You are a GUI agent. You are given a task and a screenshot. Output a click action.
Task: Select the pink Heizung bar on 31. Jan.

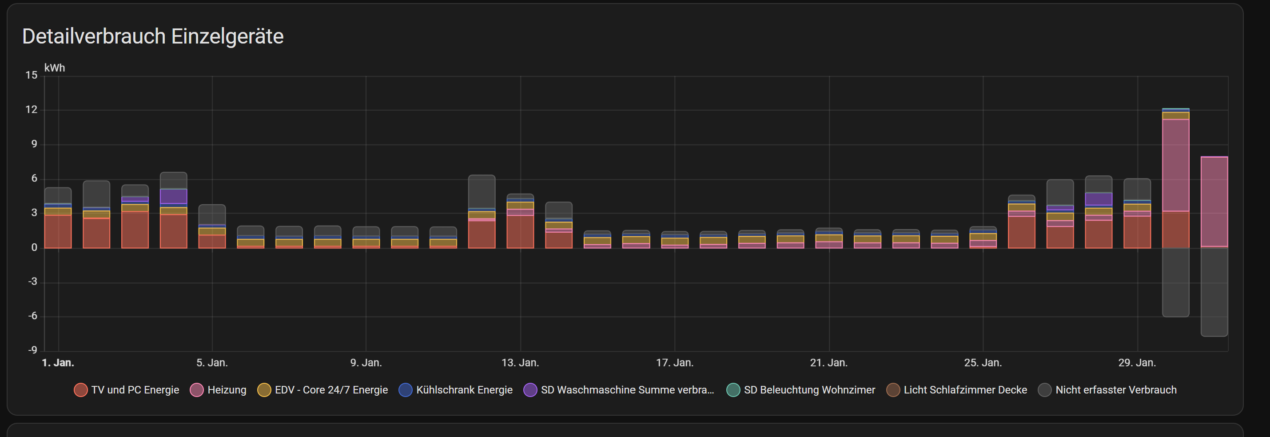[1214, 201]
